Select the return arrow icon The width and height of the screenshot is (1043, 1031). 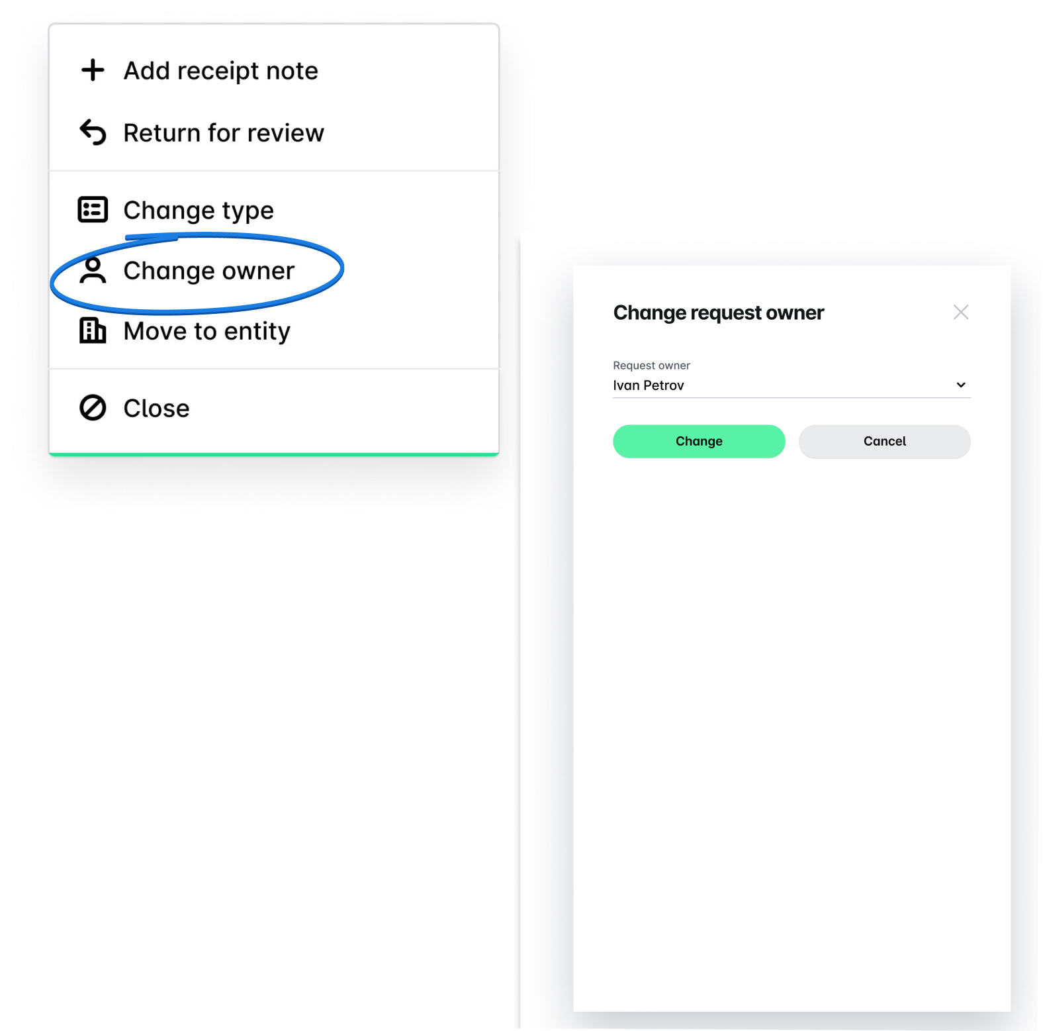click(93, 132)
